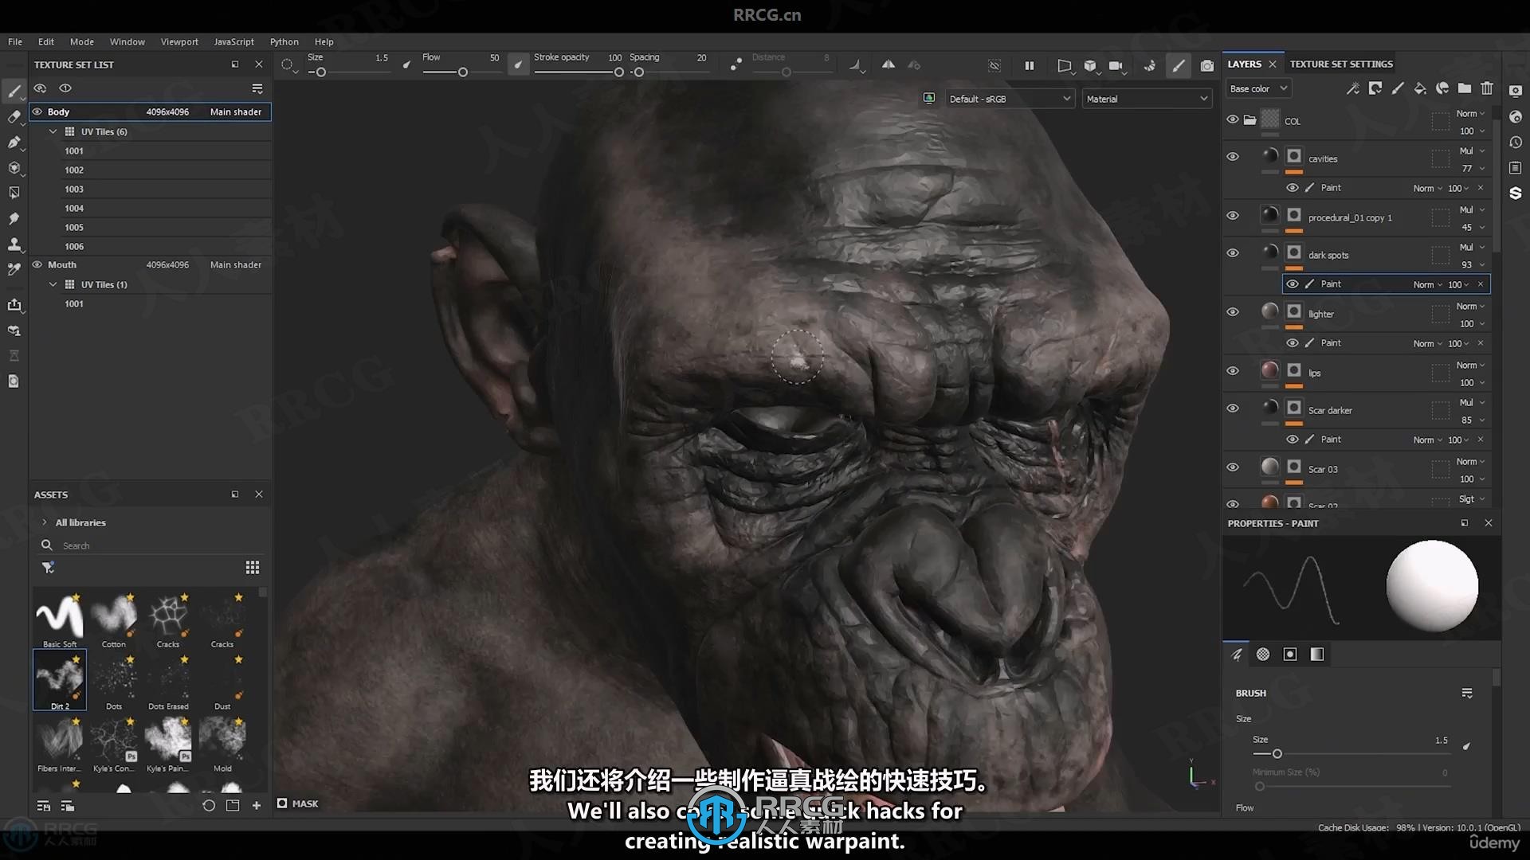
Task: Hide the cavities layer
Action: [x=1233, y=157]
